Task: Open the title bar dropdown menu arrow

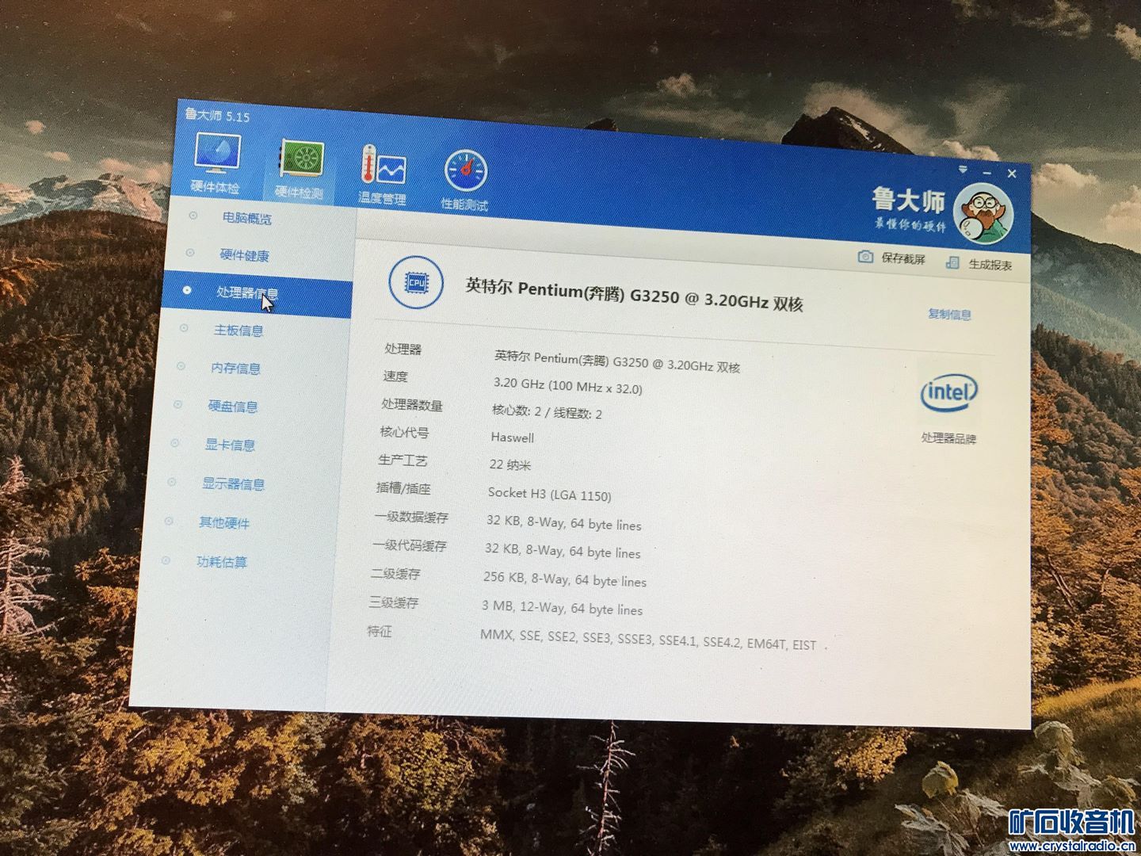Action: (963, 169)
